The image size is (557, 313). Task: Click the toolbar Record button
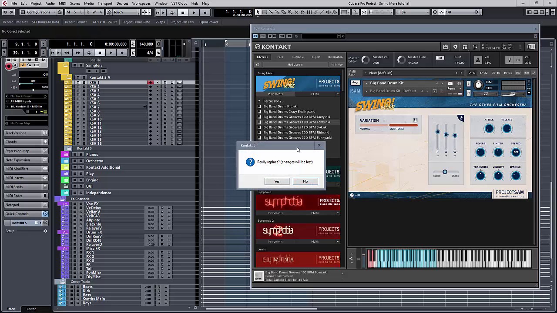tap(205, 13)
